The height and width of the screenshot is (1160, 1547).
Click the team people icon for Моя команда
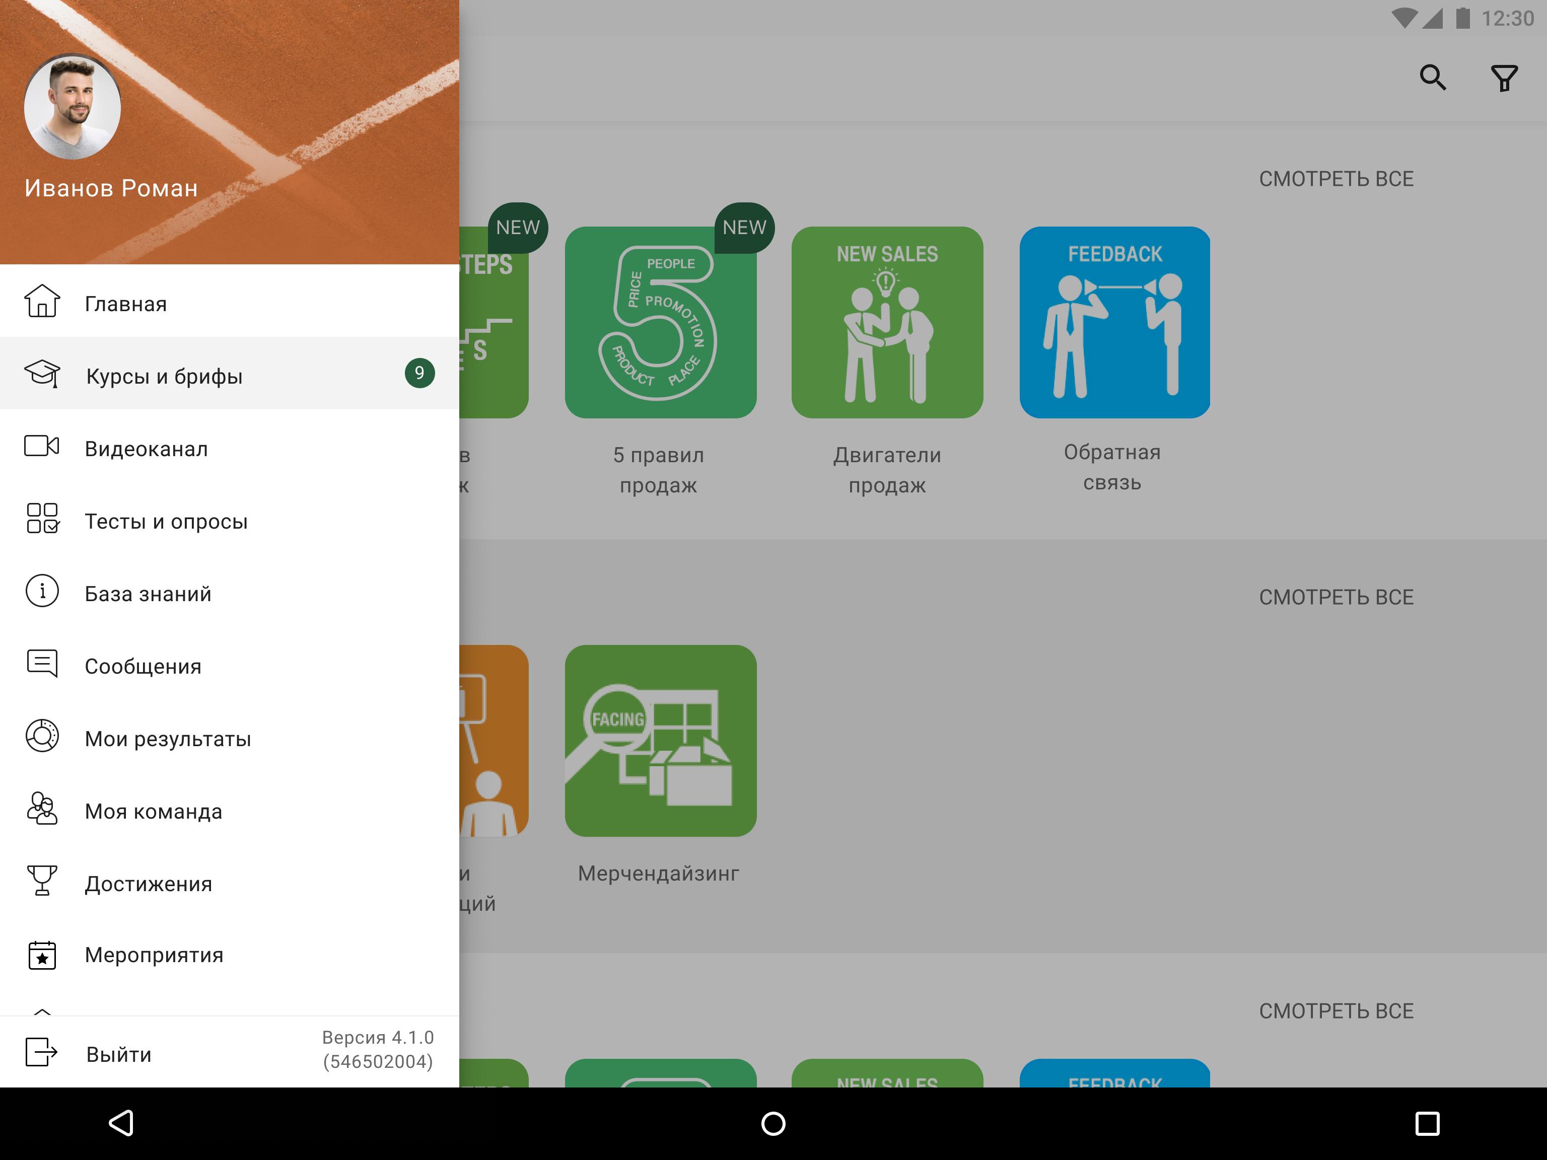(x=42, y=810)
